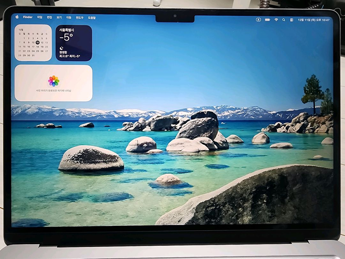Switch the Korean input source indicator
This screenshot has width=345, height=259.
click(x=259, y=20)
